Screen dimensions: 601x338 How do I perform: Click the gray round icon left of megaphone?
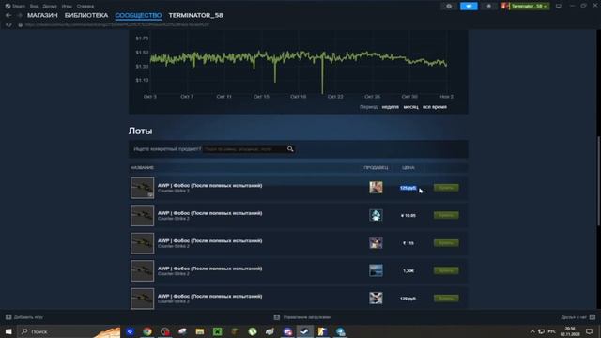point(449,7)
